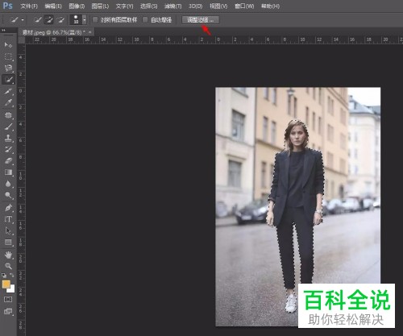This screenshot has width=403, height=336.
Task: Click the brush size preview thumbnail
Action: pyautogui.click(x=76, y=19)
